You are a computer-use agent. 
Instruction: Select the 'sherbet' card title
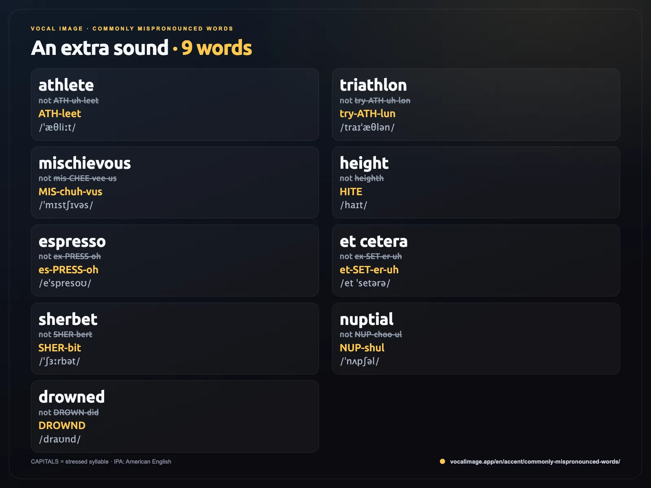68,319
